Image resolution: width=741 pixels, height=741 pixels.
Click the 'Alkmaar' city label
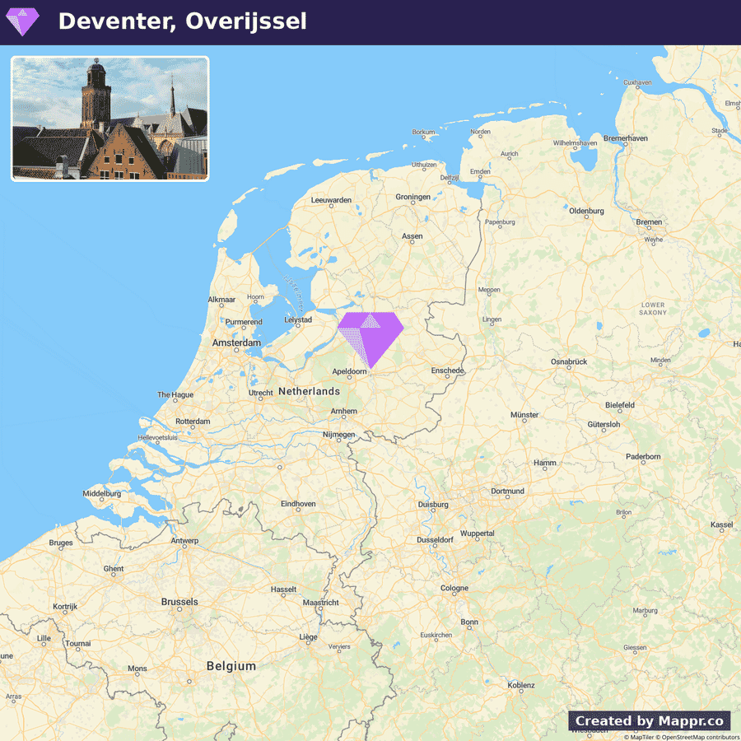[221, 300]
